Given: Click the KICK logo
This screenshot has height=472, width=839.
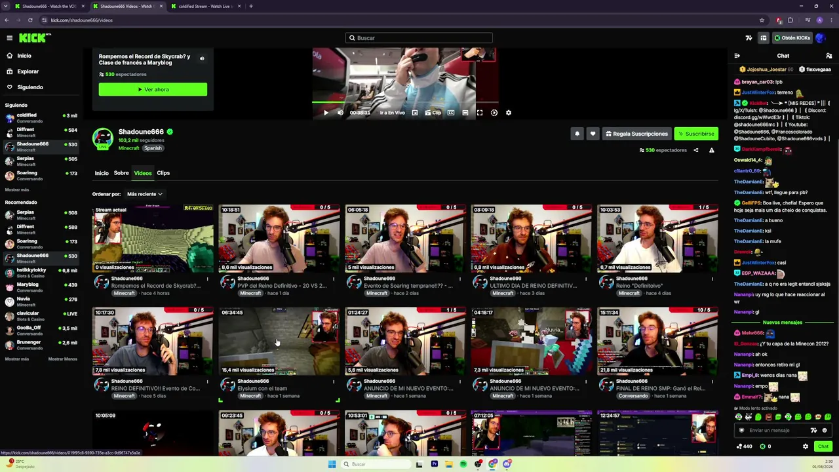Looking at the screenshot, I should point(35,38).
